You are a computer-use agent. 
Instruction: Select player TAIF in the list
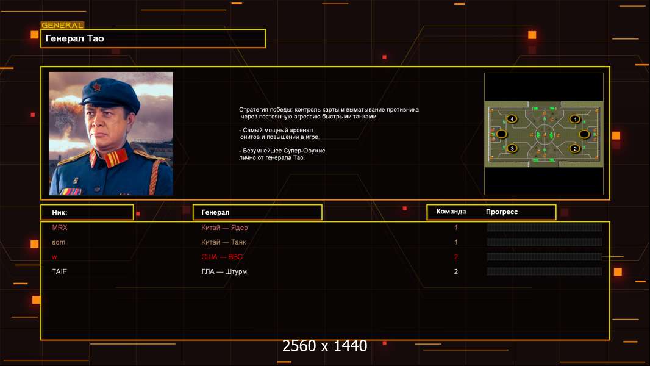[x=59, y=271]
